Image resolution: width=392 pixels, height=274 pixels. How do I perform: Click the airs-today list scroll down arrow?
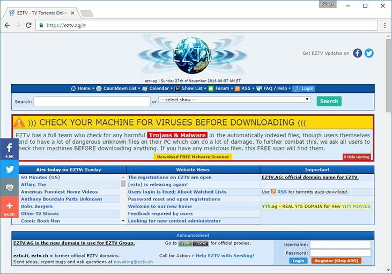point(123,221)
